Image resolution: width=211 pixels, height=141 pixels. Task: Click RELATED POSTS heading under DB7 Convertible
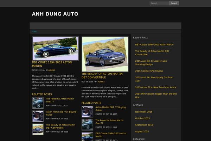(91, 103)
